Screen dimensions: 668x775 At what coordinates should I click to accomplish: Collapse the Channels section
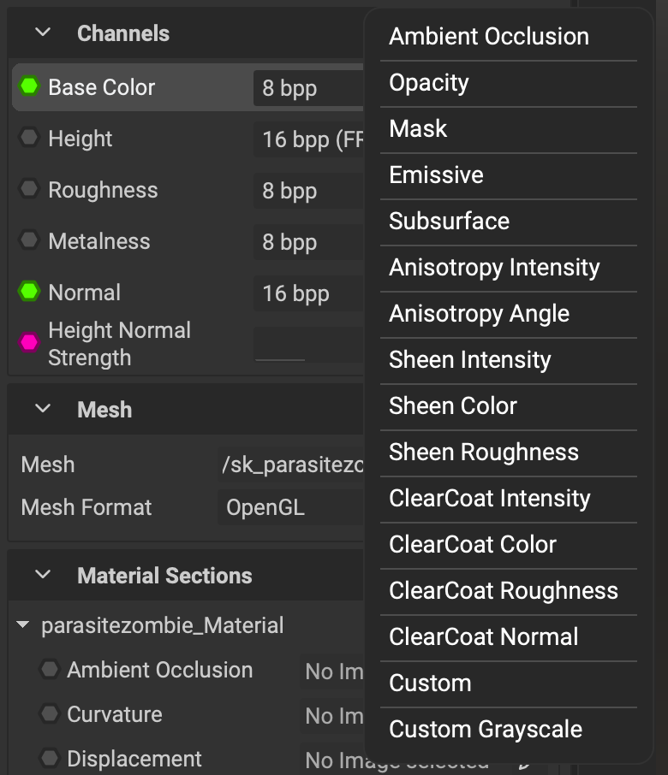[x=43, y=33]
